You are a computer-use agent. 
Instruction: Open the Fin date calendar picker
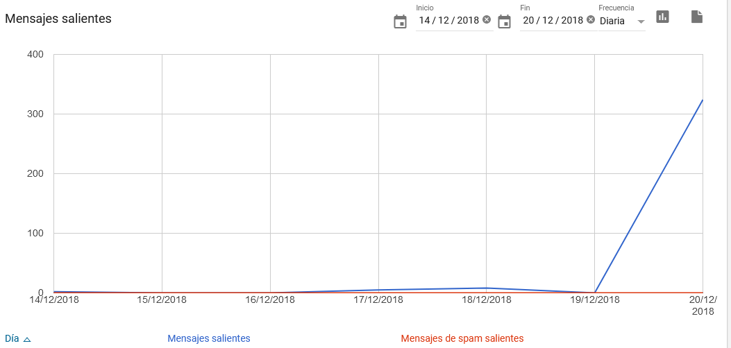[x=504, y=21]
